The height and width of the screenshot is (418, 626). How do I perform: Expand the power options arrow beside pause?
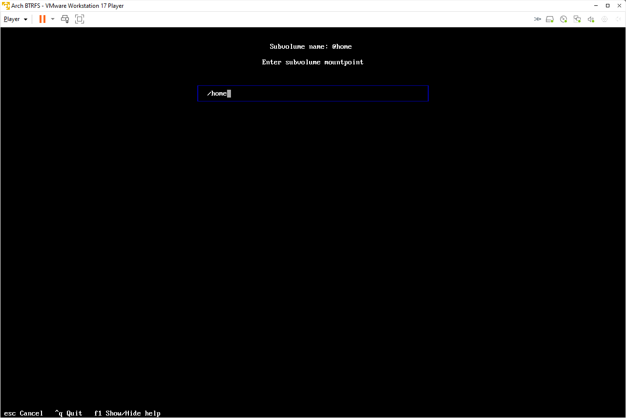pyautogui.click(x=53, y=19)
